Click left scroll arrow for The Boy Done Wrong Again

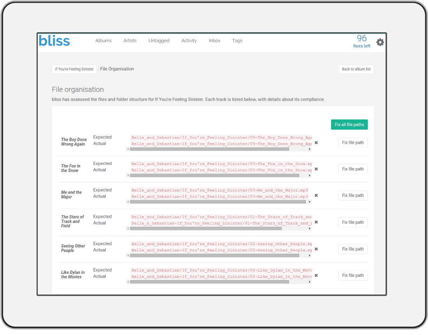pyautogui.click(x=128, y=149)
